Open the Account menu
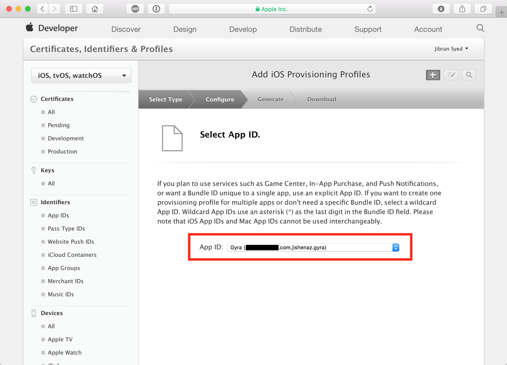 (x=428, y=29)
